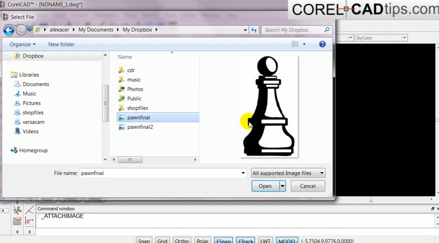Toggle Polar tracking
This screenshot has width=439, height=243.
(x=202, y=240)
